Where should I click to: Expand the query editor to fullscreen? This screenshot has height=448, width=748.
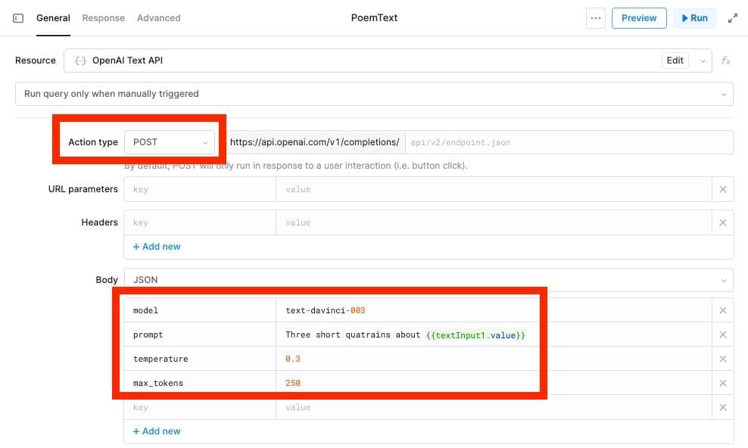click(x=732, y=18)
